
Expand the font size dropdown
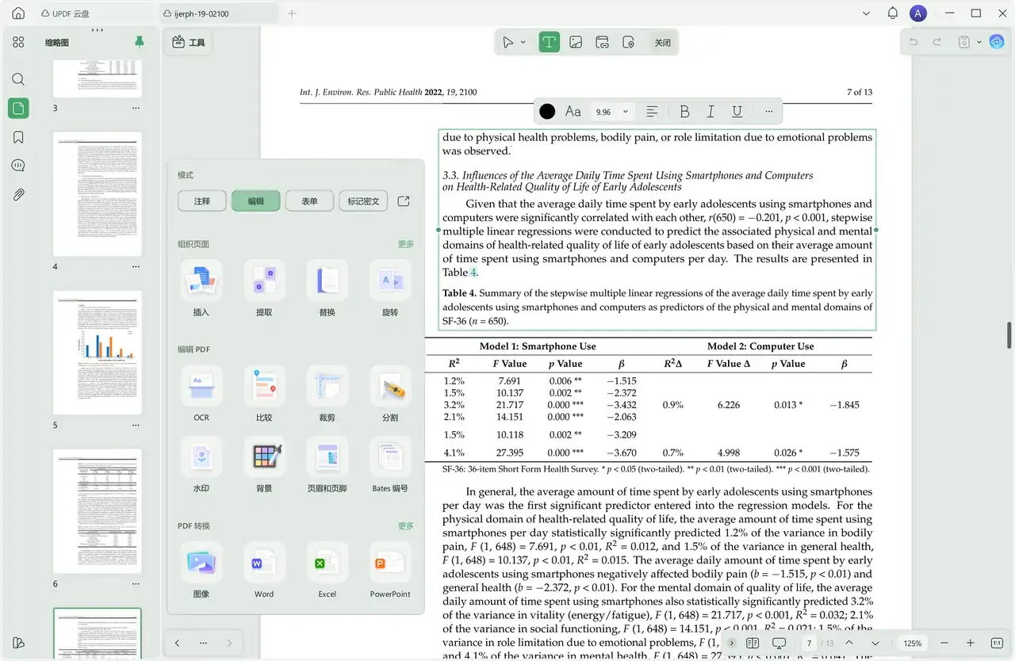click(625, 112)
